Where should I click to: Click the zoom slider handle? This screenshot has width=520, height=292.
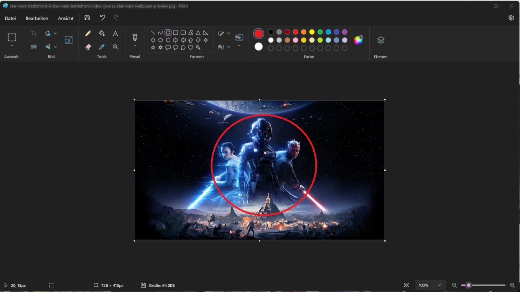click(x=468, y=286)
